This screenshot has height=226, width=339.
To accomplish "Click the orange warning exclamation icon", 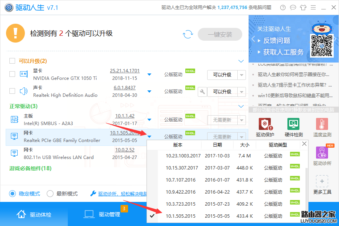I will pos(15,33).
